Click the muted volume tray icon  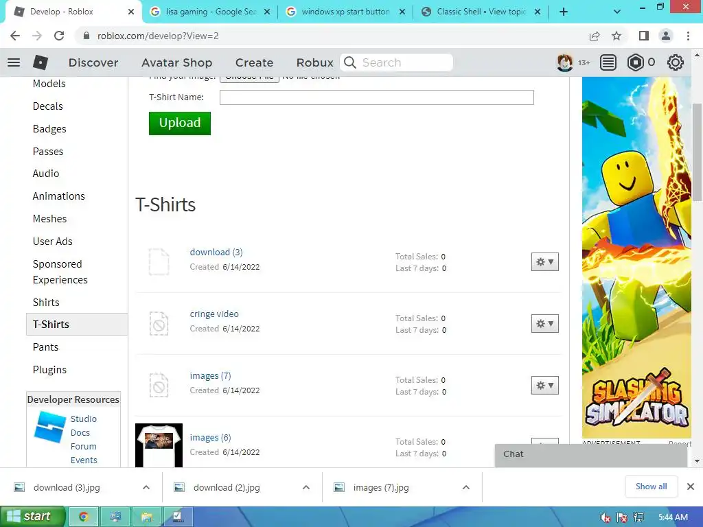pyautogui.click(x=606, y=517)
